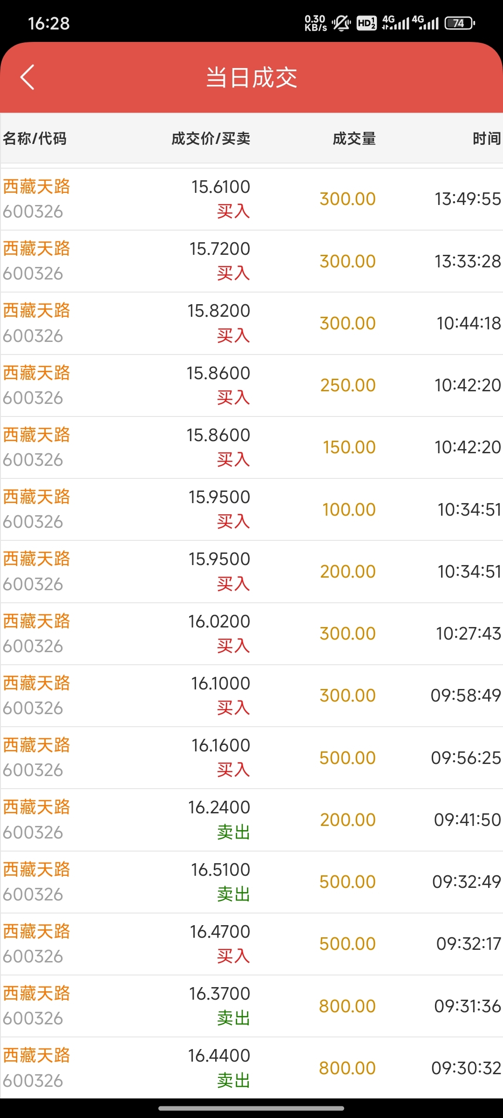This screenshot has height=1118, width=503.
Task: Open the trade at 10:44:18
Action: click(x=251, y=323)
